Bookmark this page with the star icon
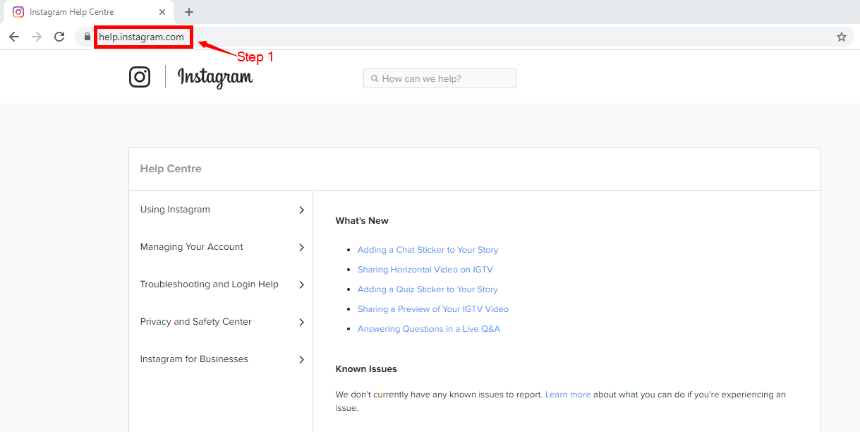This screenshot has height=432, width=860. (842, 37)
